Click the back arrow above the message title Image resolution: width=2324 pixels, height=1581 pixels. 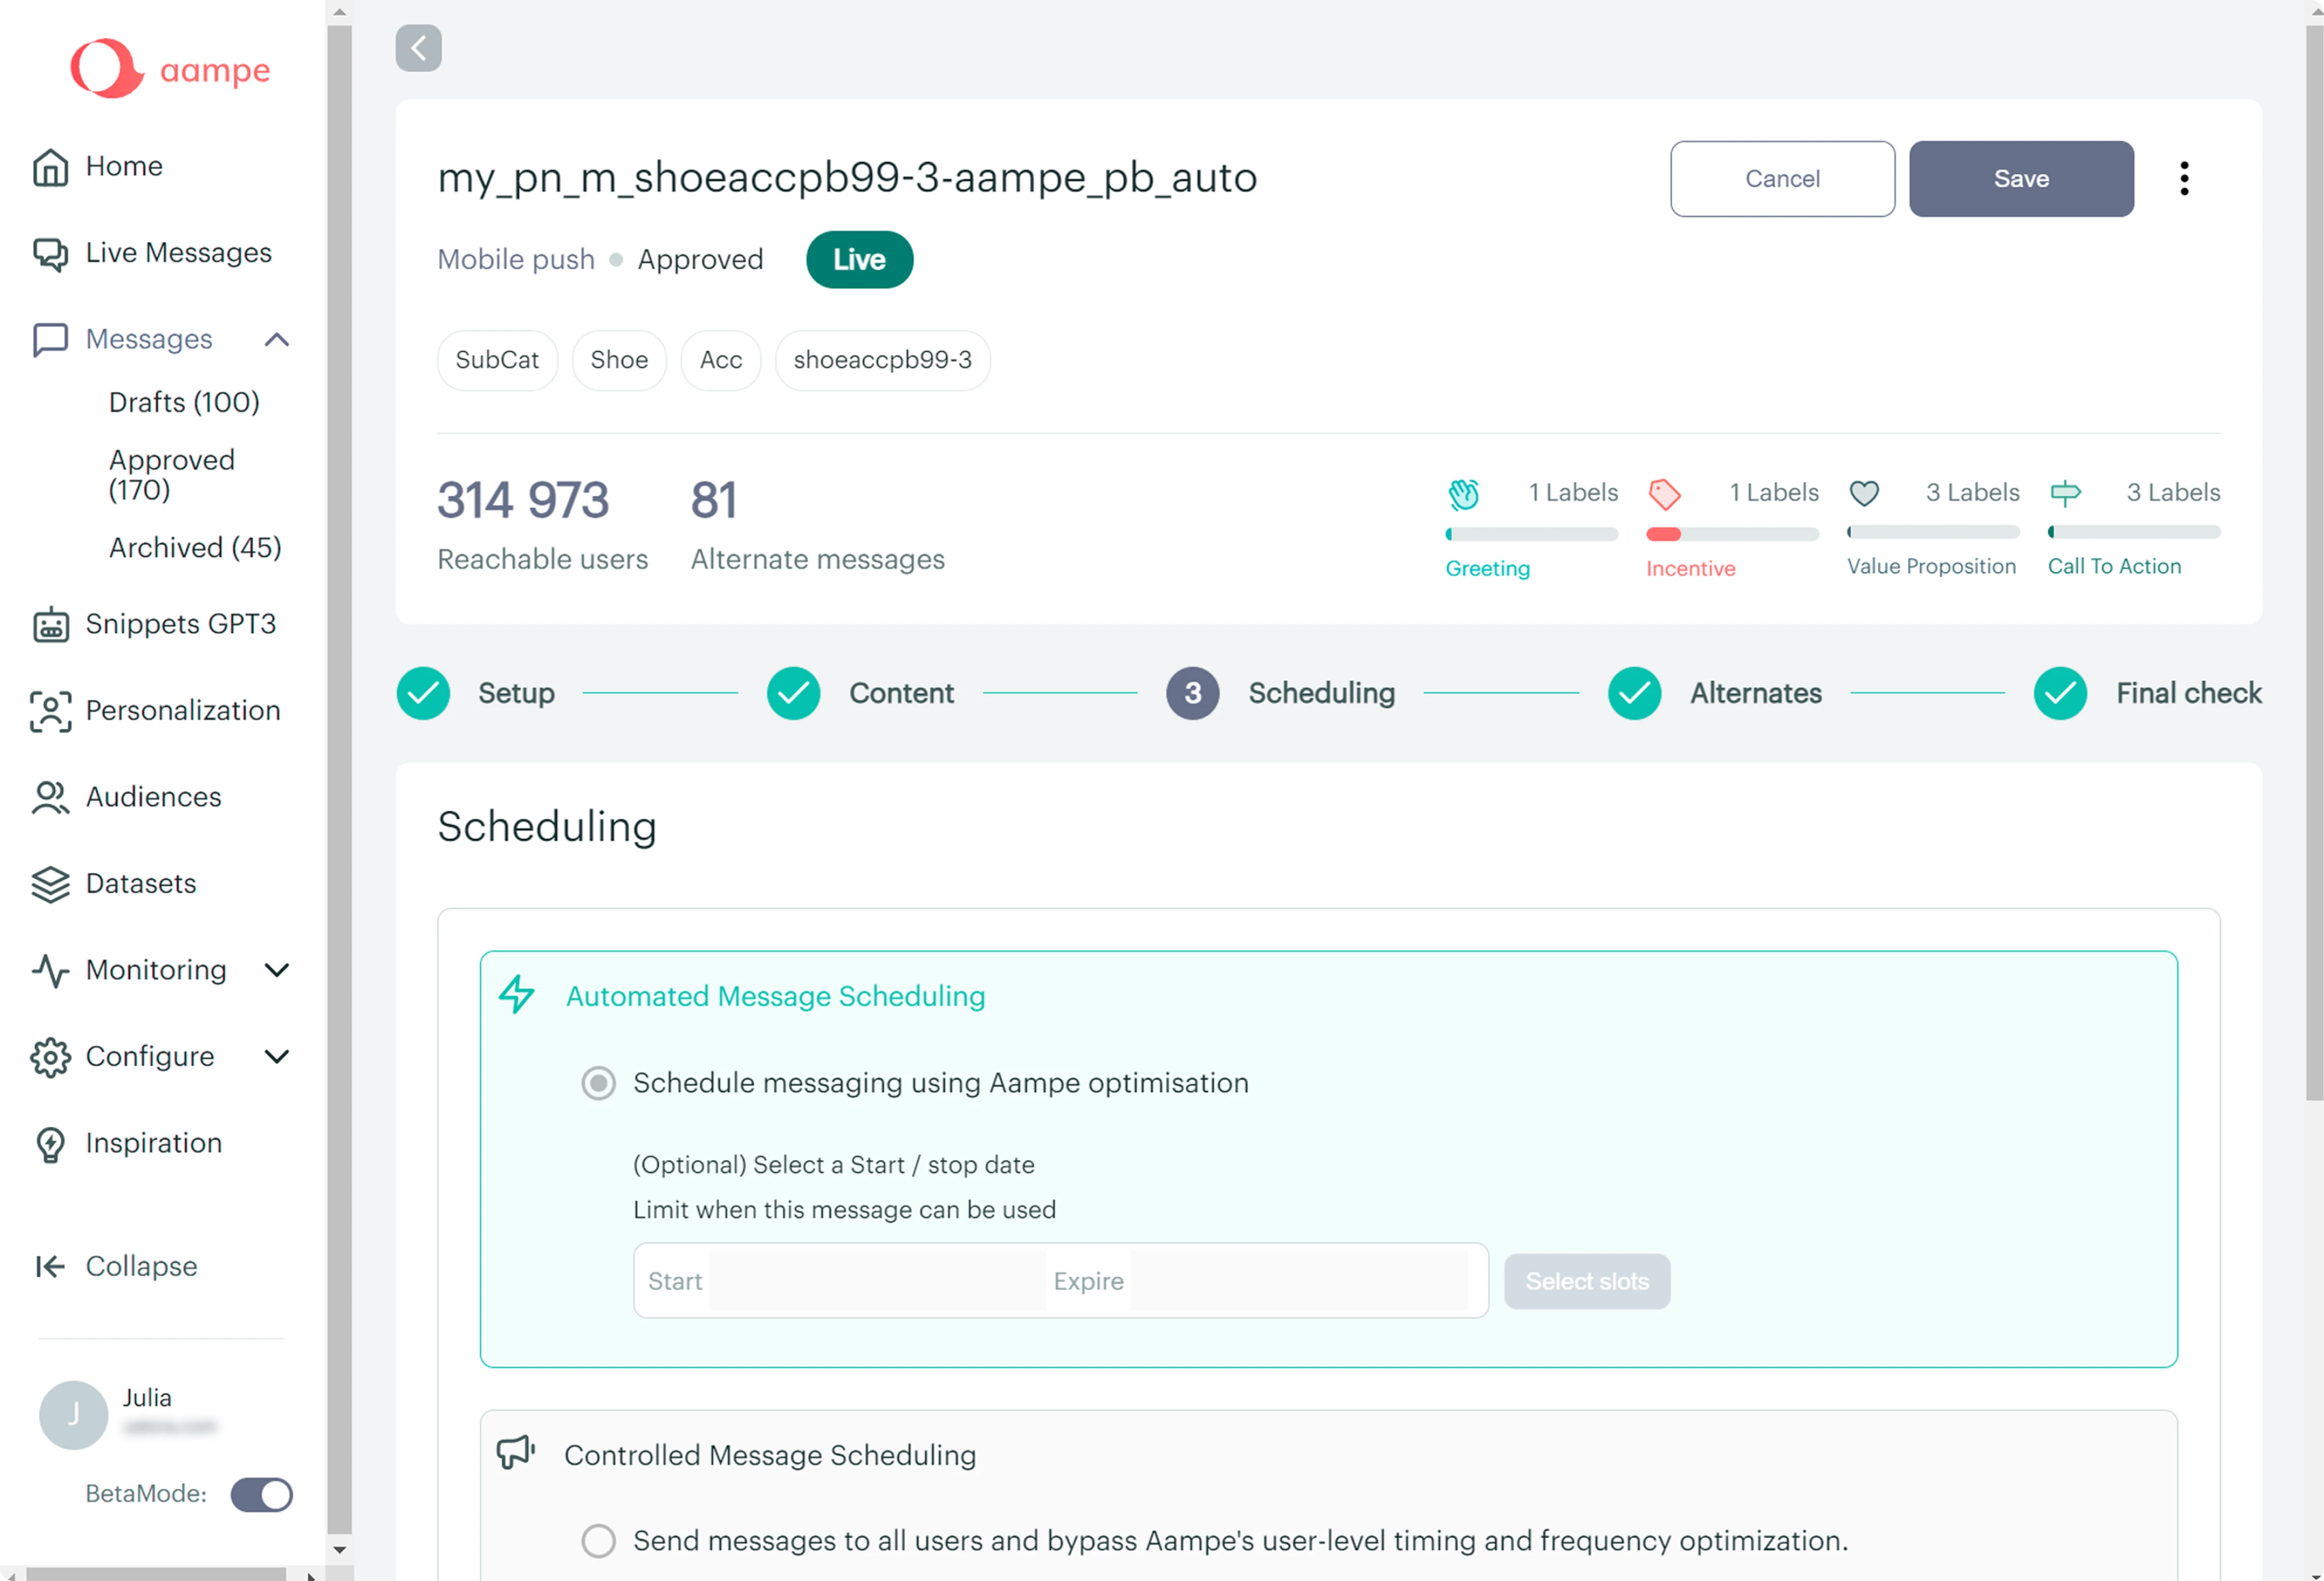tap(418, 48)
